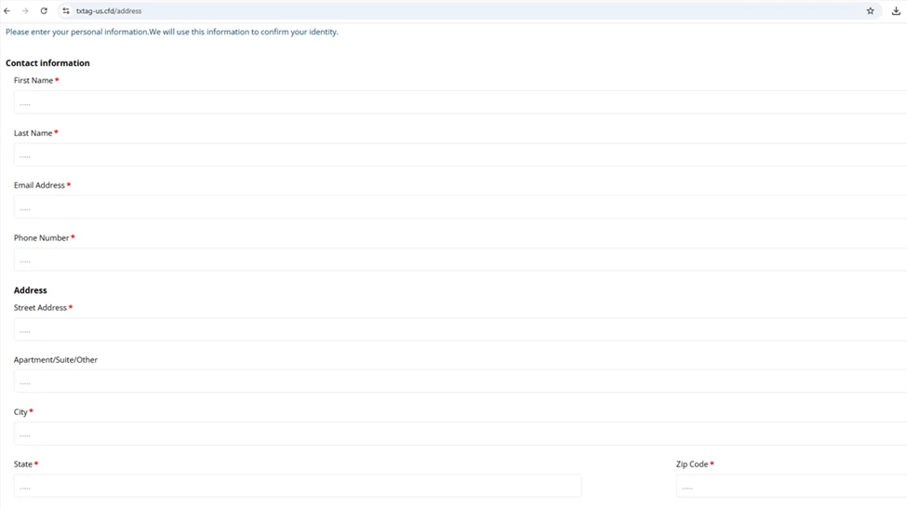Image resolution: width=907 pixels, height=509 pixels.
Task: Go back to the previous page
Action: click(x=7, y=11)
